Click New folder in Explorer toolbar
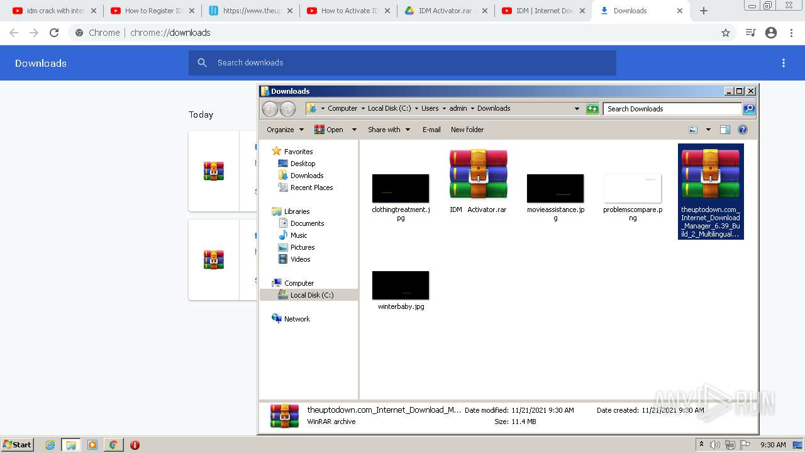This screenshot has height=453, width=805. 467,130
